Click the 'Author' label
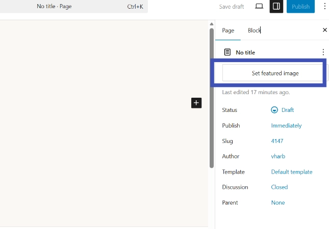 click(x=231, y=156)
